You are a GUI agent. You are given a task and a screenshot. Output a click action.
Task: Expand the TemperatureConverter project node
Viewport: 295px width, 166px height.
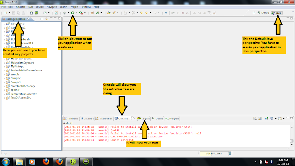coord(4,94)
